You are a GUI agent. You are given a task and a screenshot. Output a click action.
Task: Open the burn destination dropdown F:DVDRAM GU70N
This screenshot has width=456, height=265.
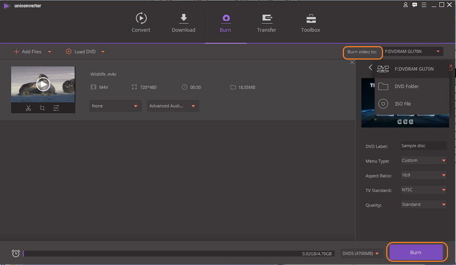[x=413, y=51]
